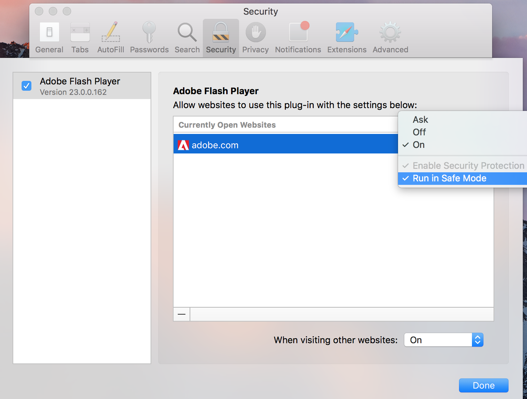527x399 pixels.
Task: Click the zoom window button
Action: tap(67, 11)
